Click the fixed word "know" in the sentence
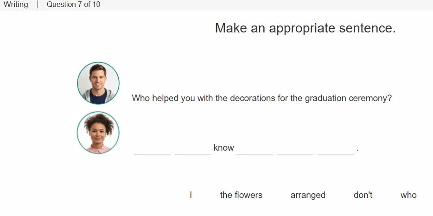The width and height of the screenshot is (433, 216). point(223,148)
